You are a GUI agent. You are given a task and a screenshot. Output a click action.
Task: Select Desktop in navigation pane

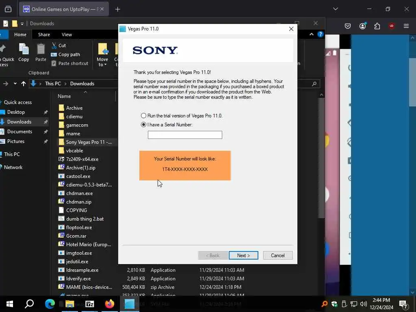pyautogui.click(x=16, y=112)
